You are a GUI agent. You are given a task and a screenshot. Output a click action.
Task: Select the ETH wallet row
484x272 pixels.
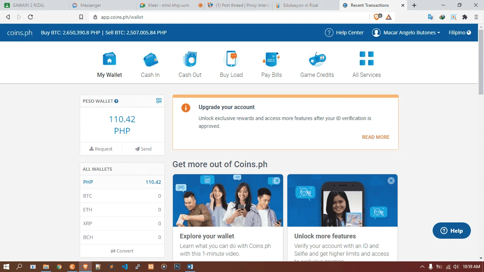122,210
